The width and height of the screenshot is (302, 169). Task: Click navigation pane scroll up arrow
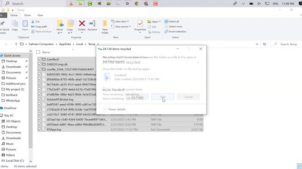30,51
